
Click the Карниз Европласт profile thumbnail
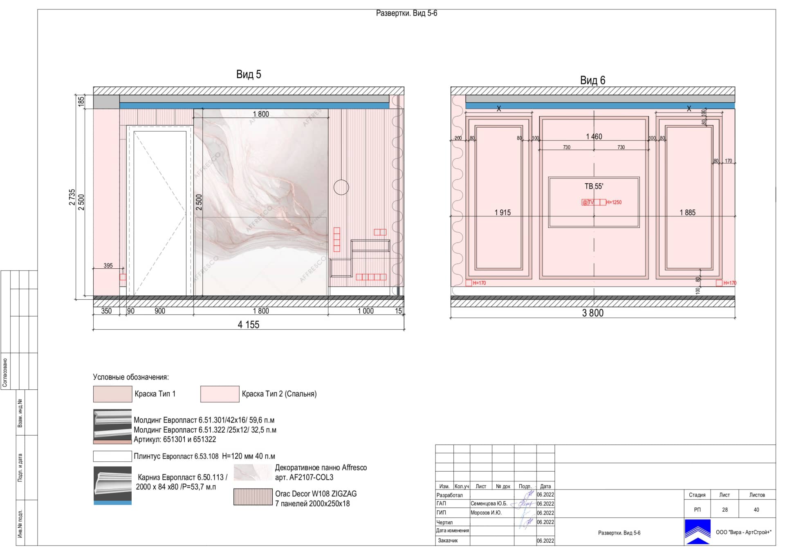tap(112, 485)
